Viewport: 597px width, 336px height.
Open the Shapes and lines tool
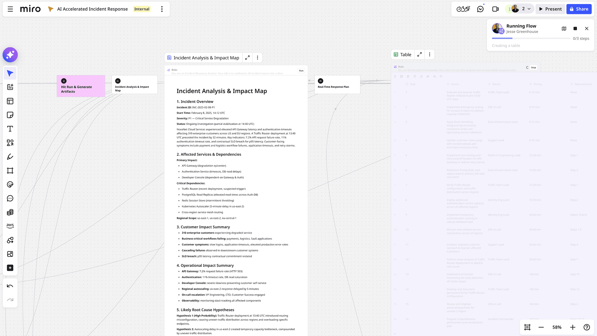[x=10, y=143]
